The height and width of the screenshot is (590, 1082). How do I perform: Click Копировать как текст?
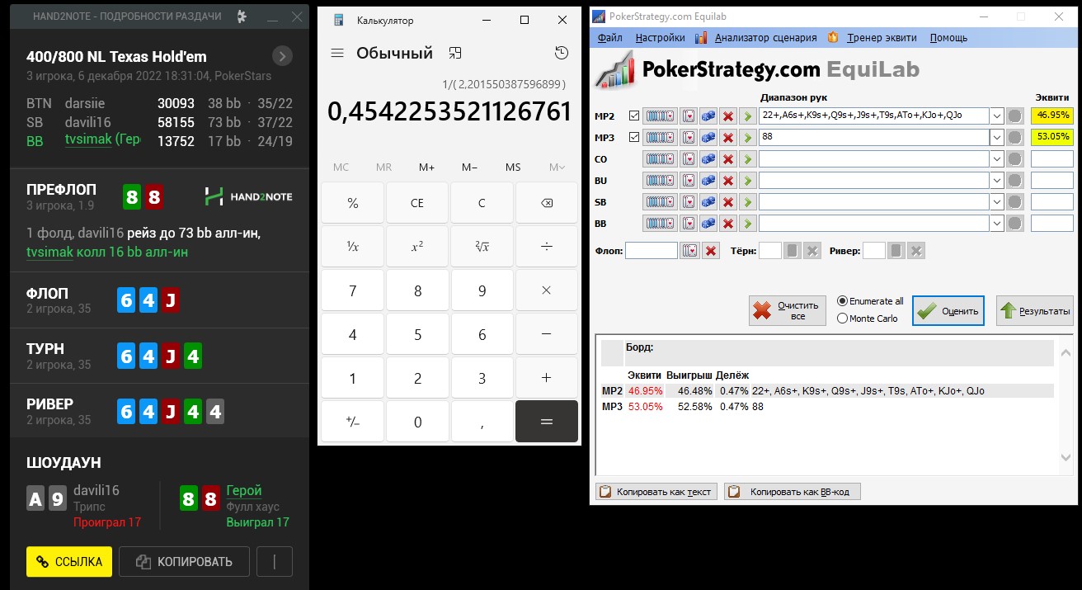(x=656, y=492)
